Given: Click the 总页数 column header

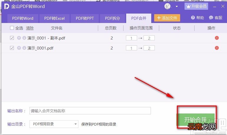Looking at the screenshot, I should 111,28.
